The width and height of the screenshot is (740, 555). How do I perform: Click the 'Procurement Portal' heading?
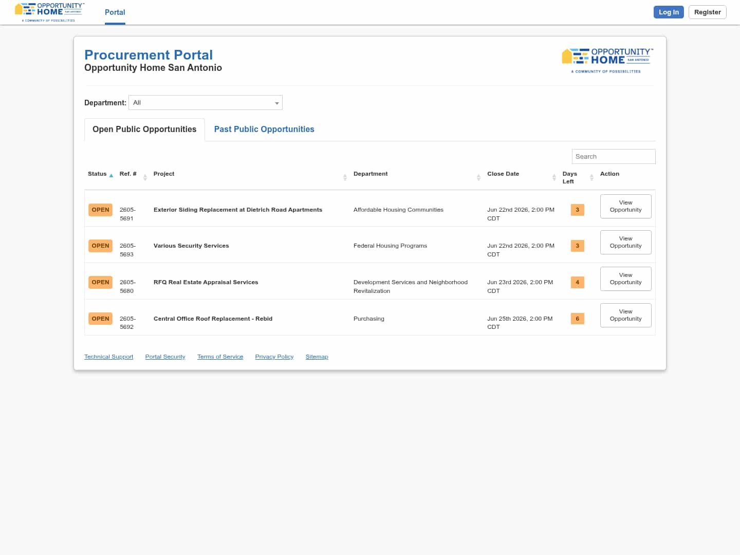click(149, 55)
